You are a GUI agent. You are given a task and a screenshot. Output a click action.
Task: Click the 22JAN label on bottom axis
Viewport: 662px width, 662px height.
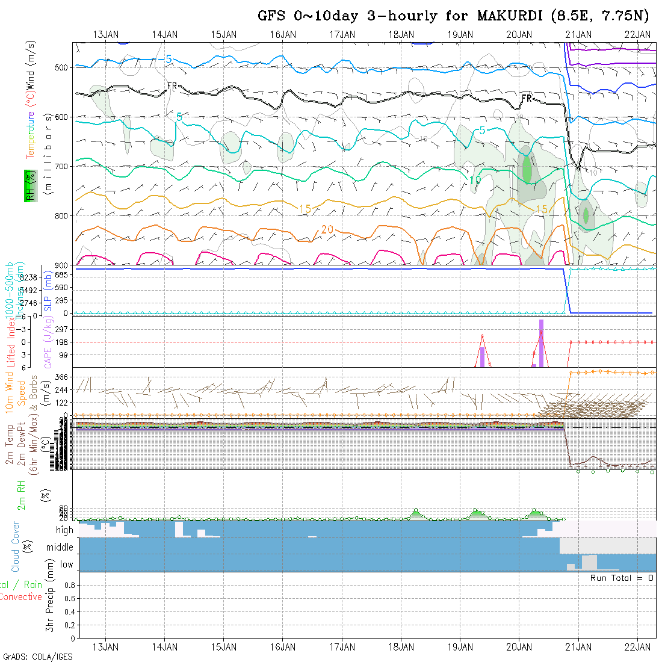(637, 646)
